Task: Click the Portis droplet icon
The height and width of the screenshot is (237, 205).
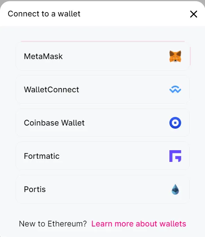Action: [175, 189]
